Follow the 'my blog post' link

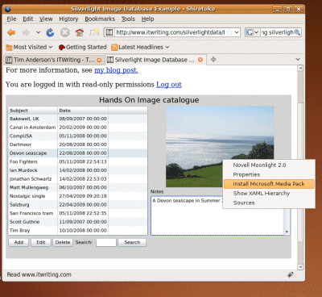pyautogui.click(x=116, y=70)
